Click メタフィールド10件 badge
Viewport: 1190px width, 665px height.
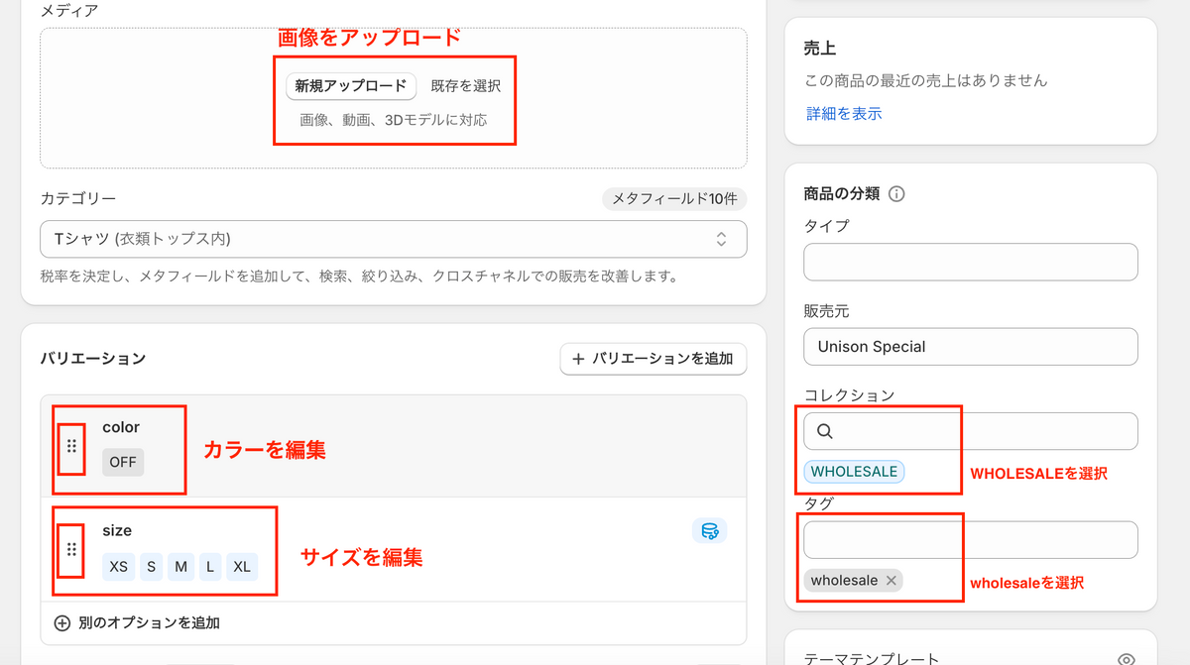(674, 199)
